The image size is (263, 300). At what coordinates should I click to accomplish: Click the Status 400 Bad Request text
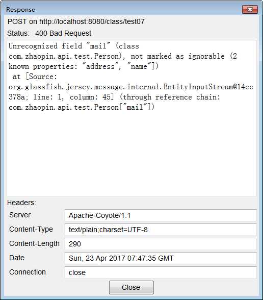[x=49, y=33]
